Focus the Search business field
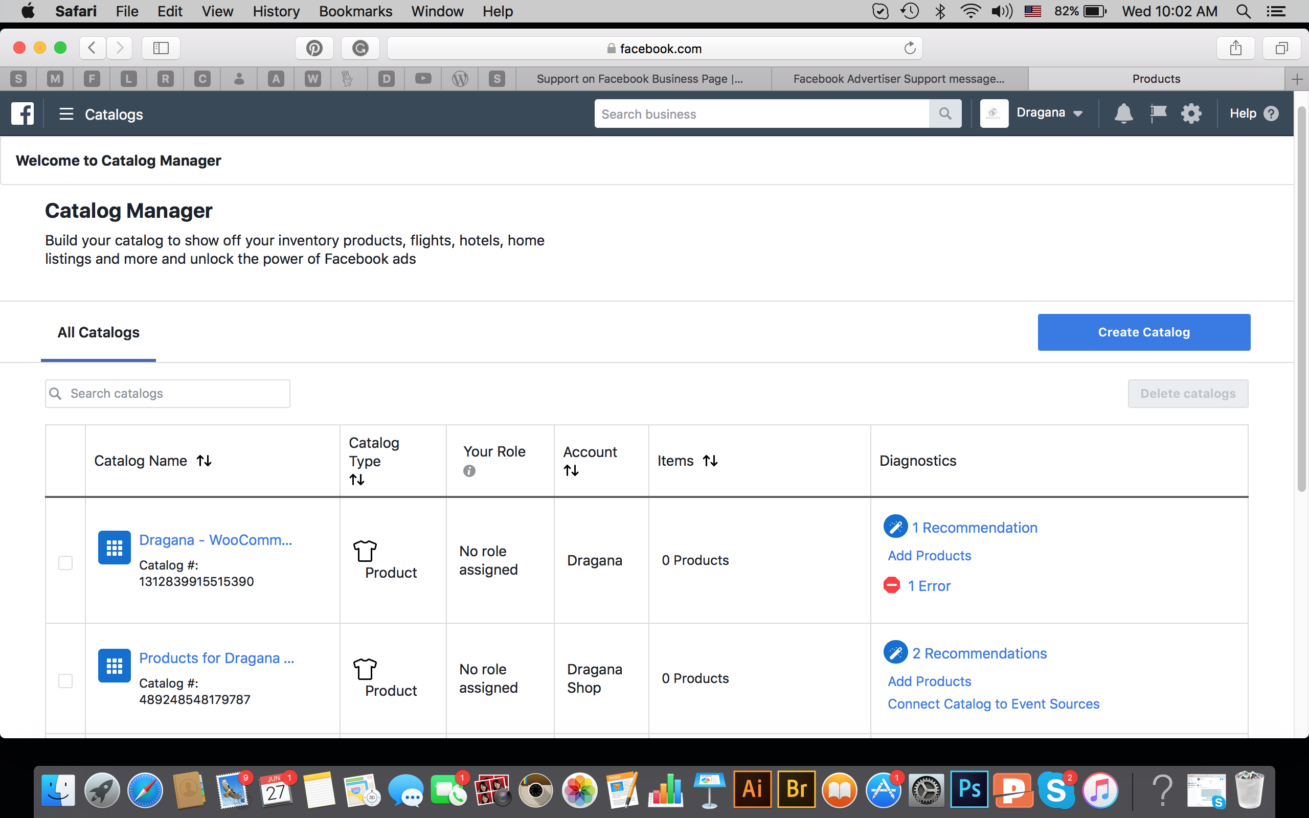Screen dimensions: 1309x818 point(761,113)
